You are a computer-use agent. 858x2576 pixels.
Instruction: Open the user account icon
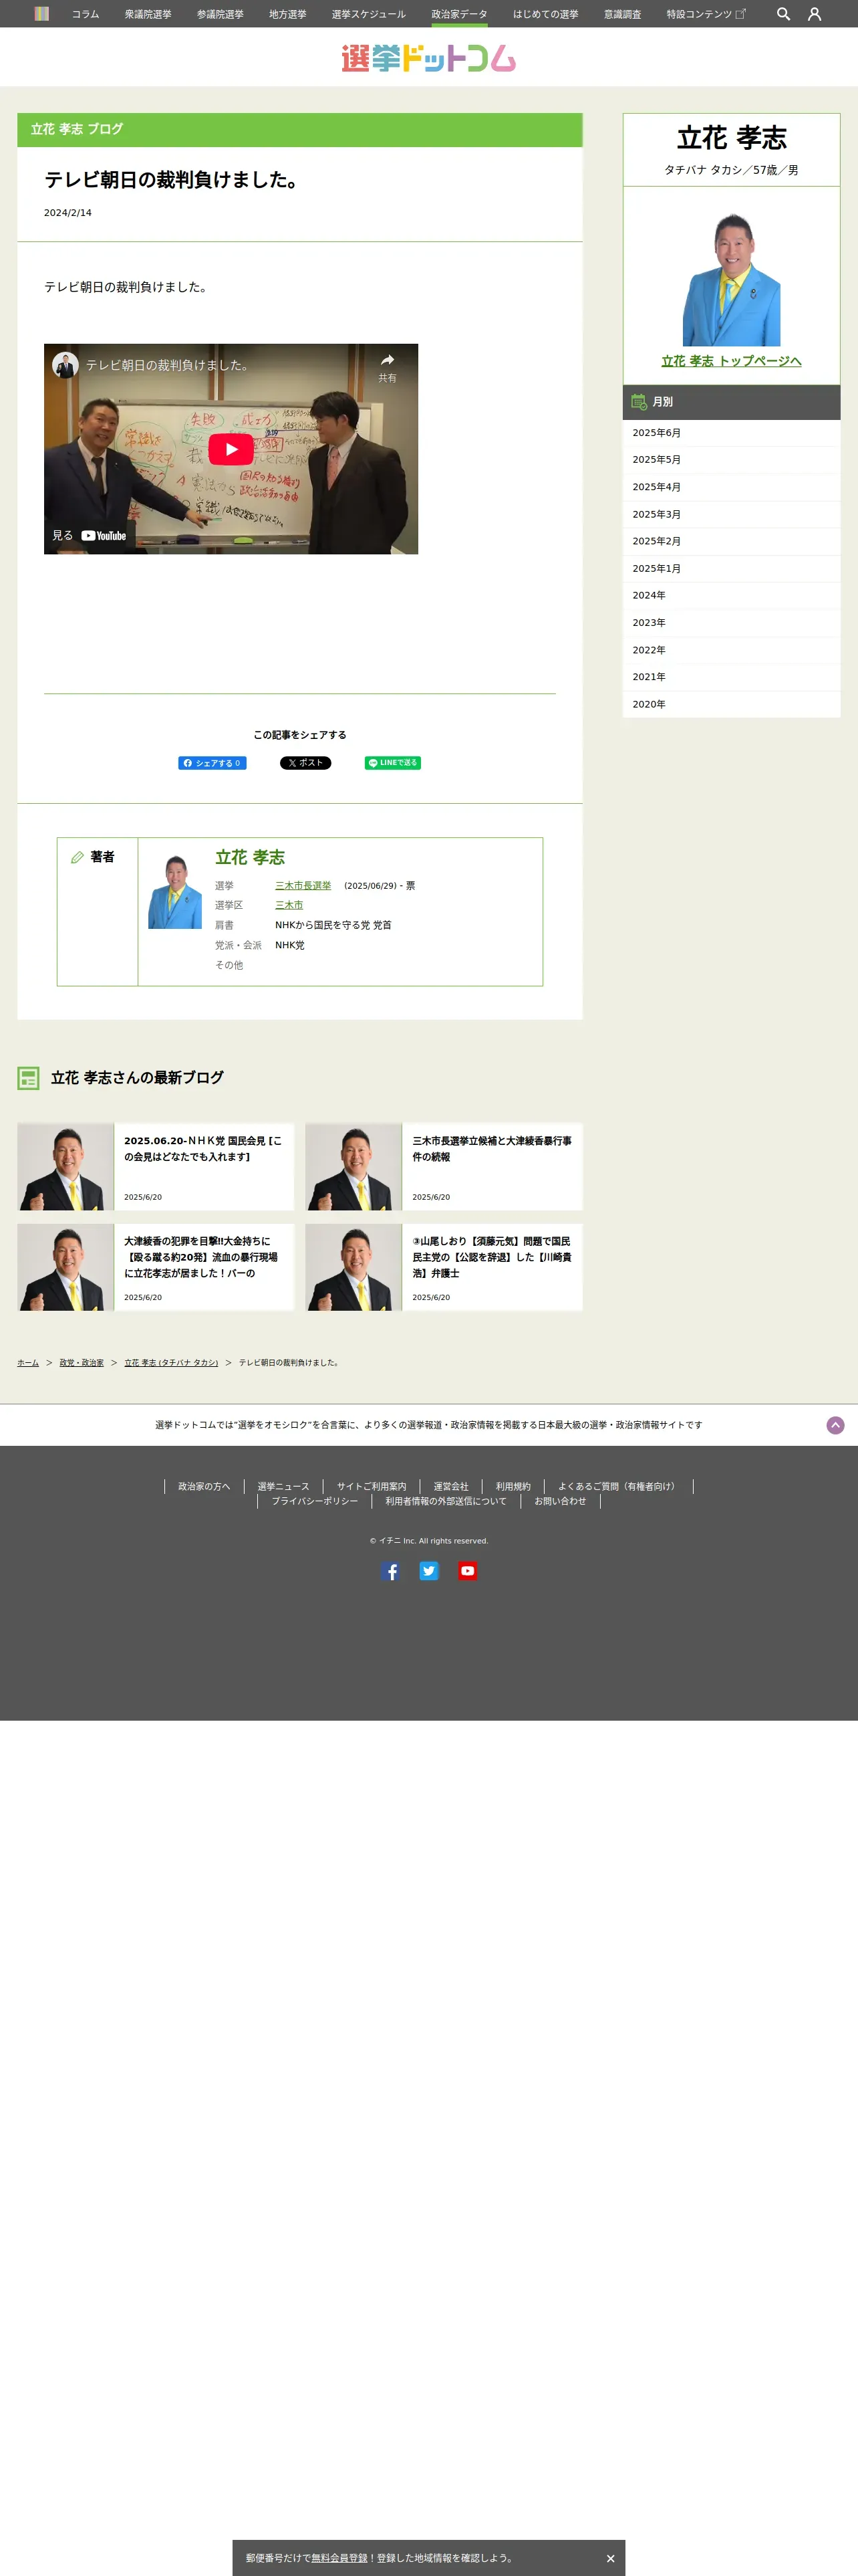[814, 14]
